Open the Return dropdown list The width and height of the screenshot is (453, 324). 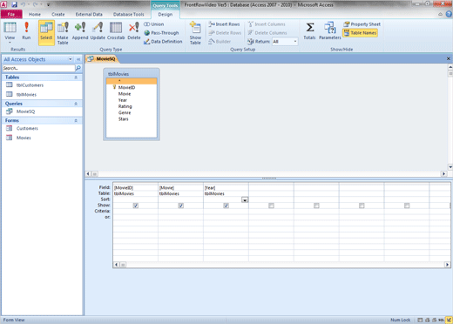point(295,42)
